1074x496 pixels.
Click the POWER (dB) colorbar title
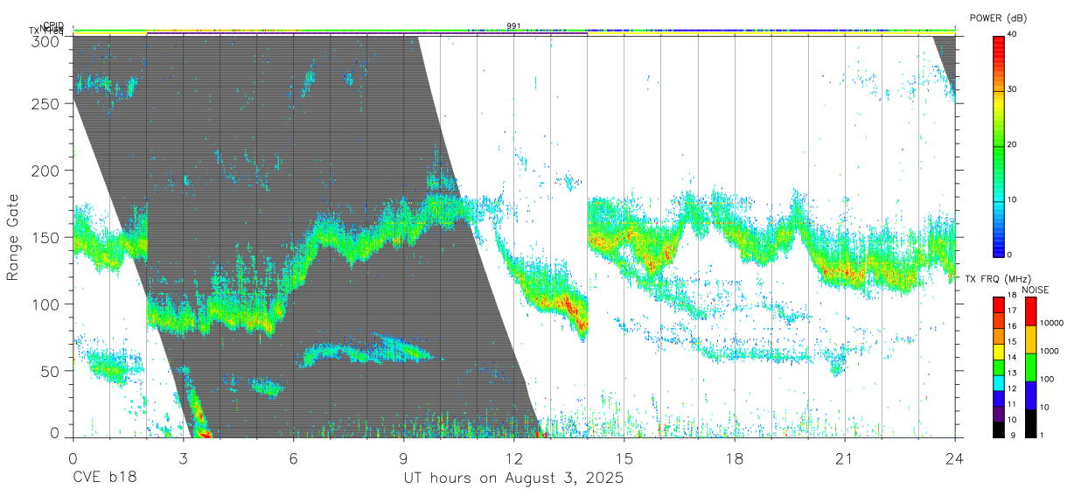point(997,17)
